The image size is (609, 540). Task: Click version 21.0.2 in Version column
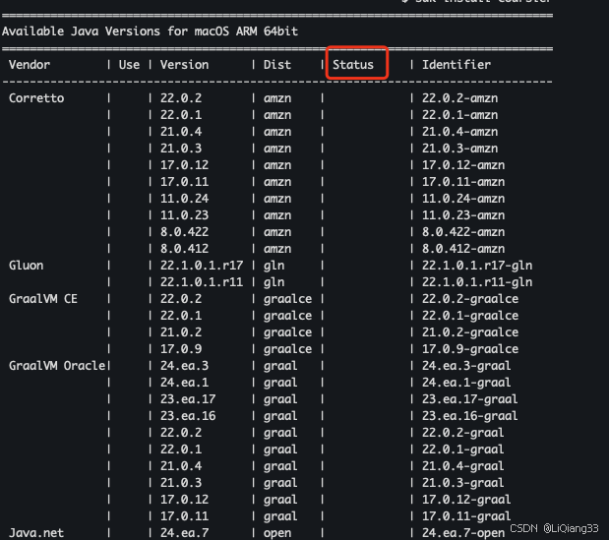[181, 332]
